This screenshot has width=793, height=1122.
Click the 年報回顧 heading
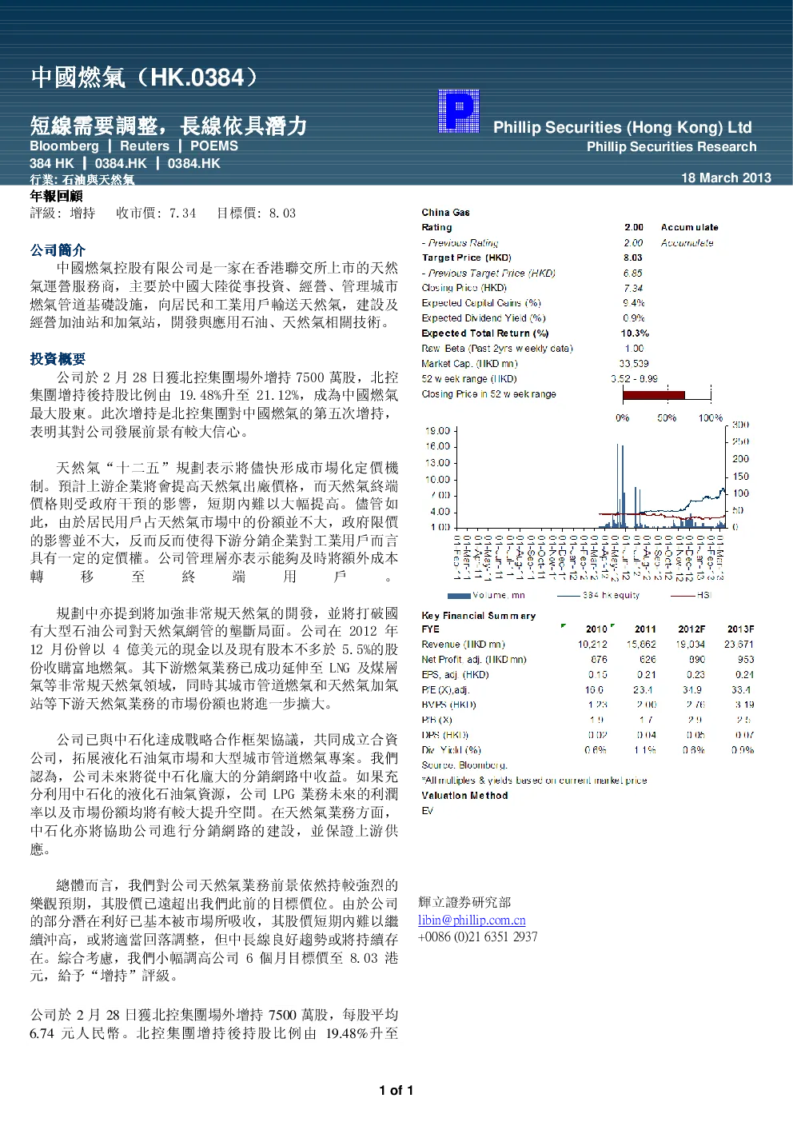56,196
